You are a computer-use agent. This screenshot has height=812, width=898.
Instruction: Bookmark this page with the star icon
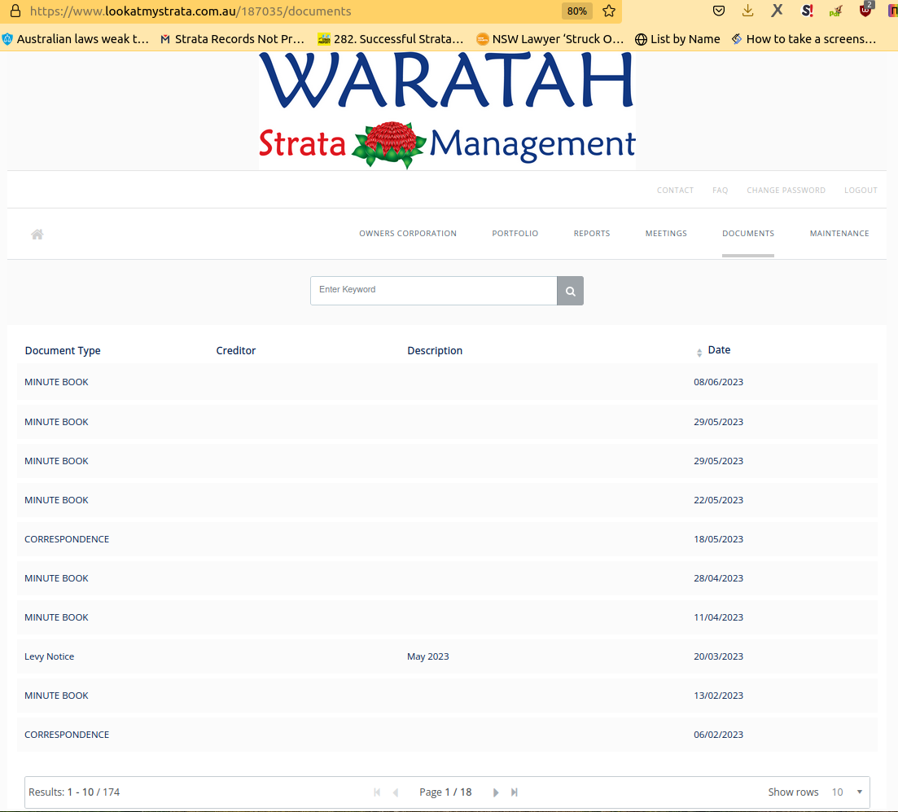(609, 11)
